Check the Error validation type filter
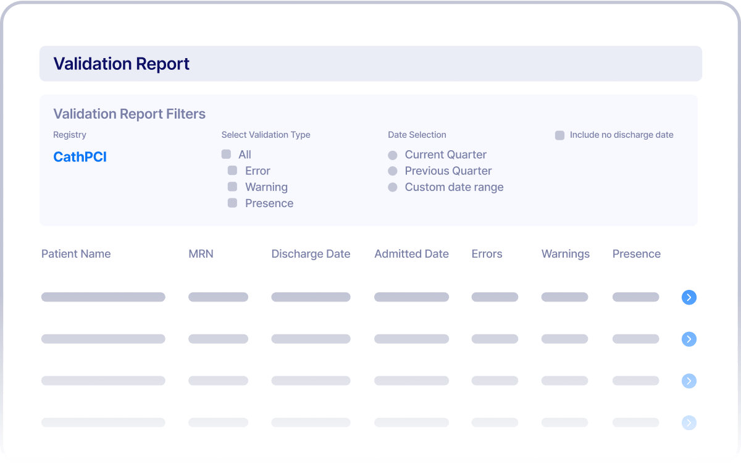 233,171
